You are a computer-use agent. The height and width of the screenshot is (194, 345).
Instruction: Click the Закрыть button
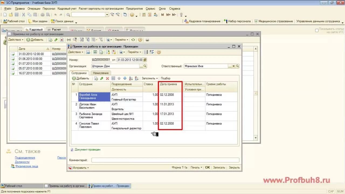[234, 167]
